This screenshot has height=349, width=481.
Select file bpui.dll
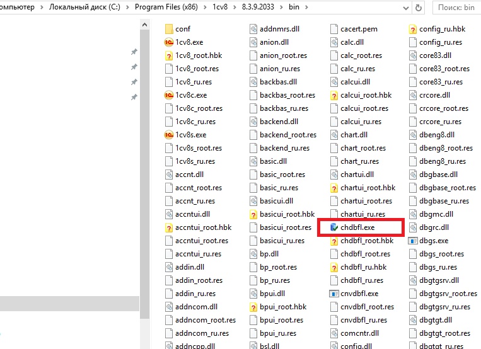click(267, 294)
